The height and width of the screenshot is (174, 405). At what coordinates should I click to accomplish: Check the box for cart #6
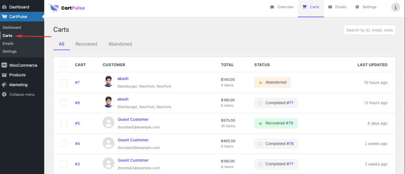[64, 103]
